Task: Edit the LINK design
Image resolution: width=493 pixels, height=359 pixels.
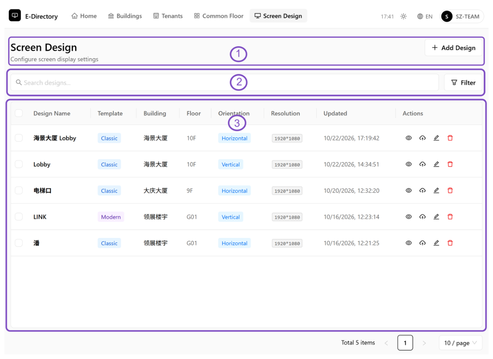Action: click(436, 217)
